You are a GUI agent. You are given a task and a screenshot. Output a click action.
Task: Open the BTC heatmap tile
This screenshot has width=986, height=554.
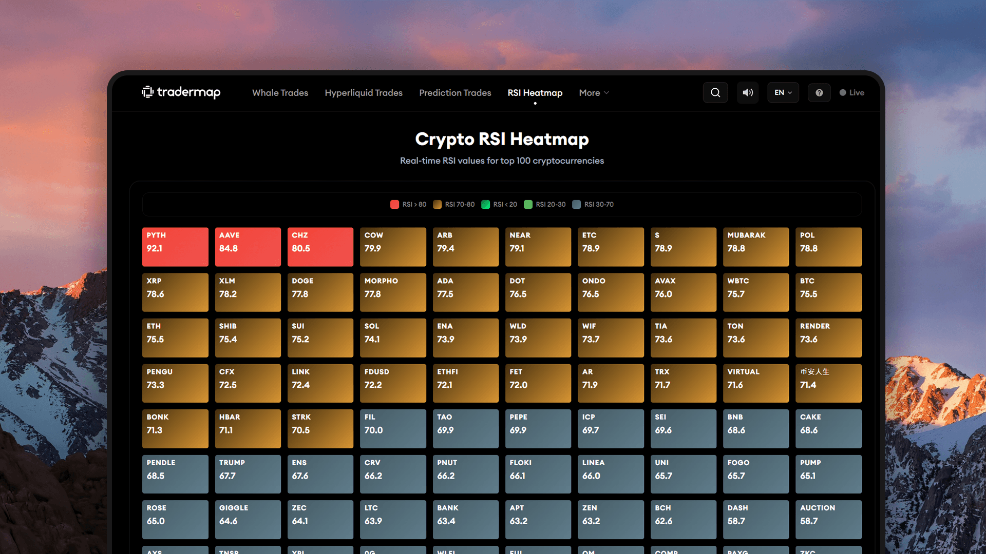pos(828,292)
